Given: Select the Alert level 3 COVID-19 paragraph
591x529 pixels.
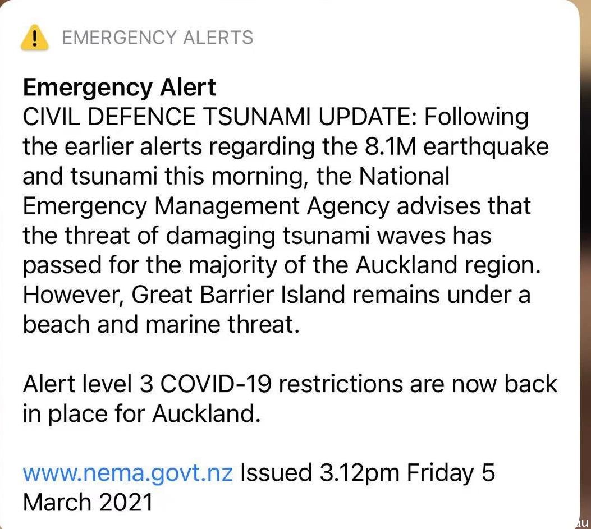Looking at the screenshot, I should [x=290, y=399].
